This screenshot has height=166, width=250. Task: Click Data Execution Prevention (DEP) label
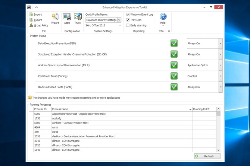pos(57,44)
